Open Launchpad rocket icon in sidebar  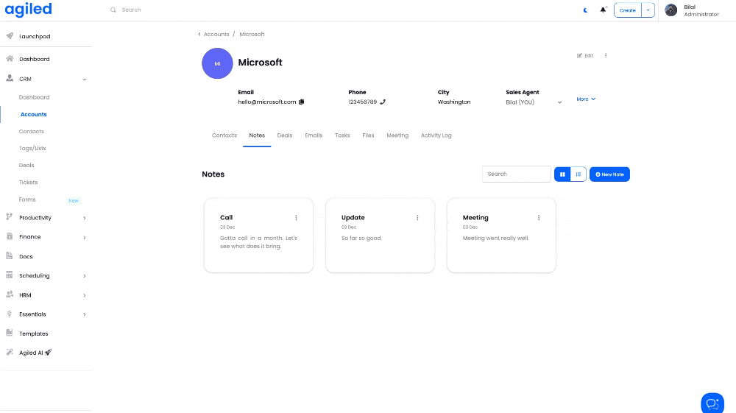[x=10, y=36]
